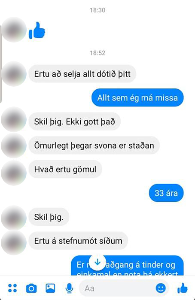195x300 pixels.
Task: Tap the avatar beside the thumbs-up message
Action: tap(14, 30)
